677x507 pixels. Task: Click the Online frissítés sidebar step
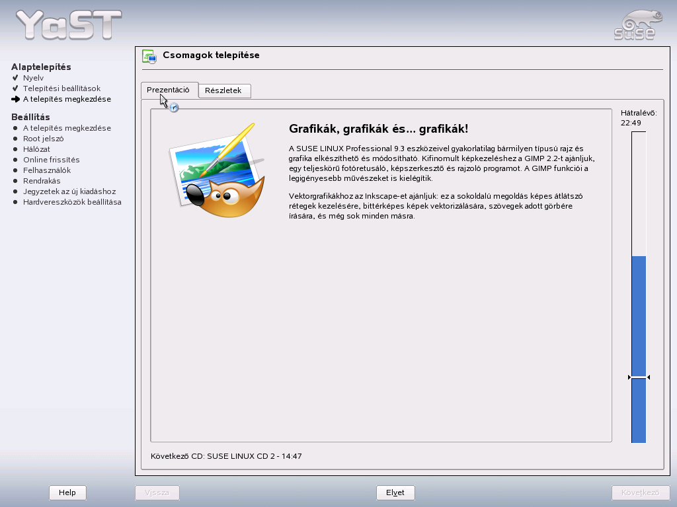[x=52, y=160]
